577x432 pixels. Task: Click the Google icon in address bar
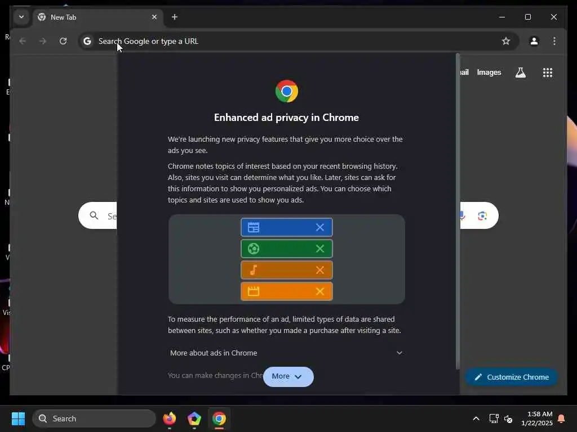87,41
